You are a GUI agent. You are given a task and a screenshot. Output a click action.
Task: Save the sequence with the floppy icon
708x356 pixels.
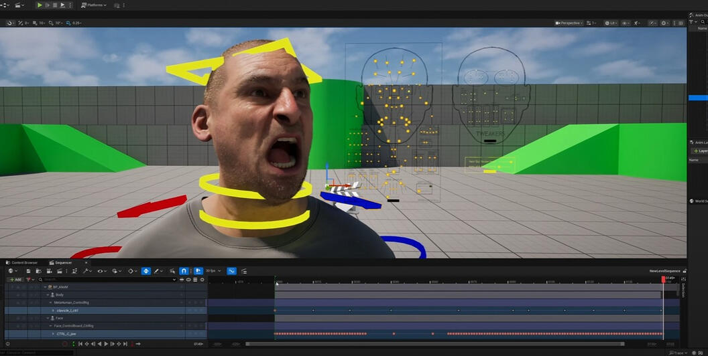pyautogui.click(x=28, y=271)
